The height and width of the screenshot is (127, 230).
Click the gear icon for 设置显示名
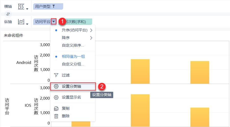tap(56, 97)
